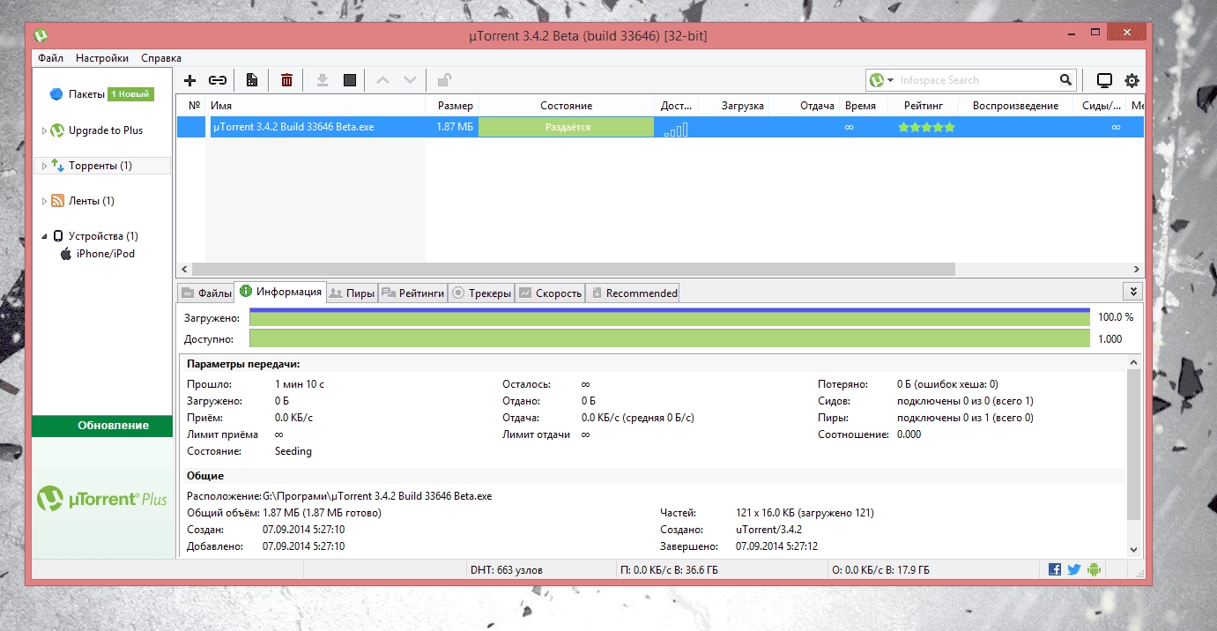Image resolution: width=1217 pixels, height=631 pixels.
Task: Click the green Обновление button
Action: coord(102,426)
